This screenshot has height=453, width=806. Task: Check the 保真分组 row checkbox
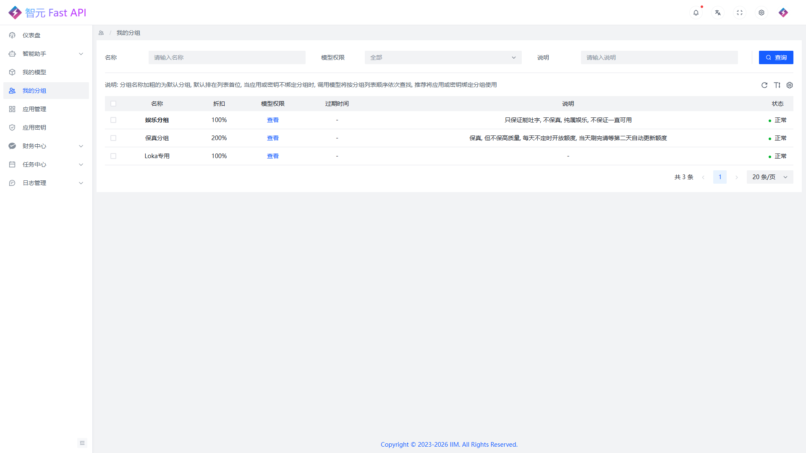point(113,138)
